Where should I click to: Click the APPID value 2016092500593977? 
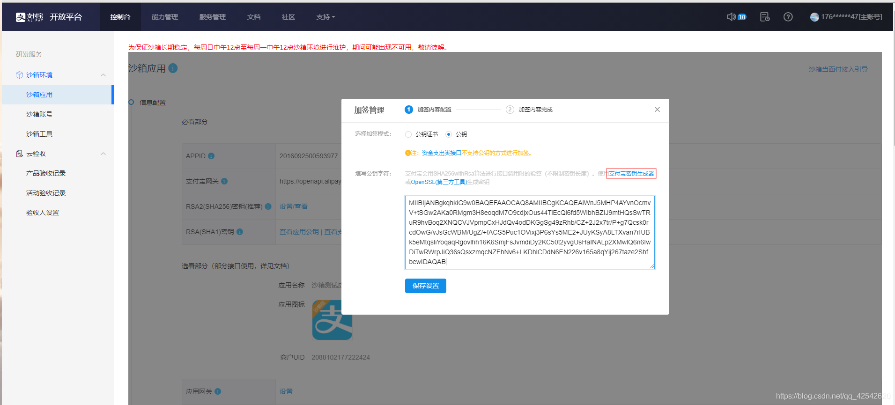click(309, 156)
